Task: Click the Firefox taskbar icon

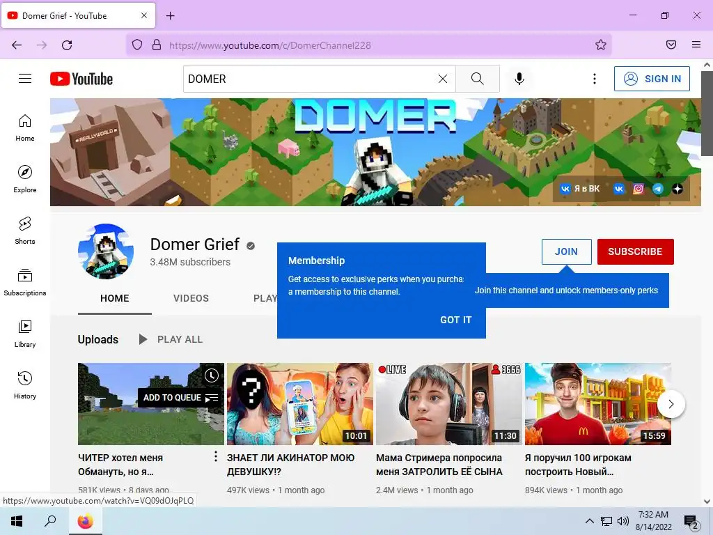Action: (85, 521)
